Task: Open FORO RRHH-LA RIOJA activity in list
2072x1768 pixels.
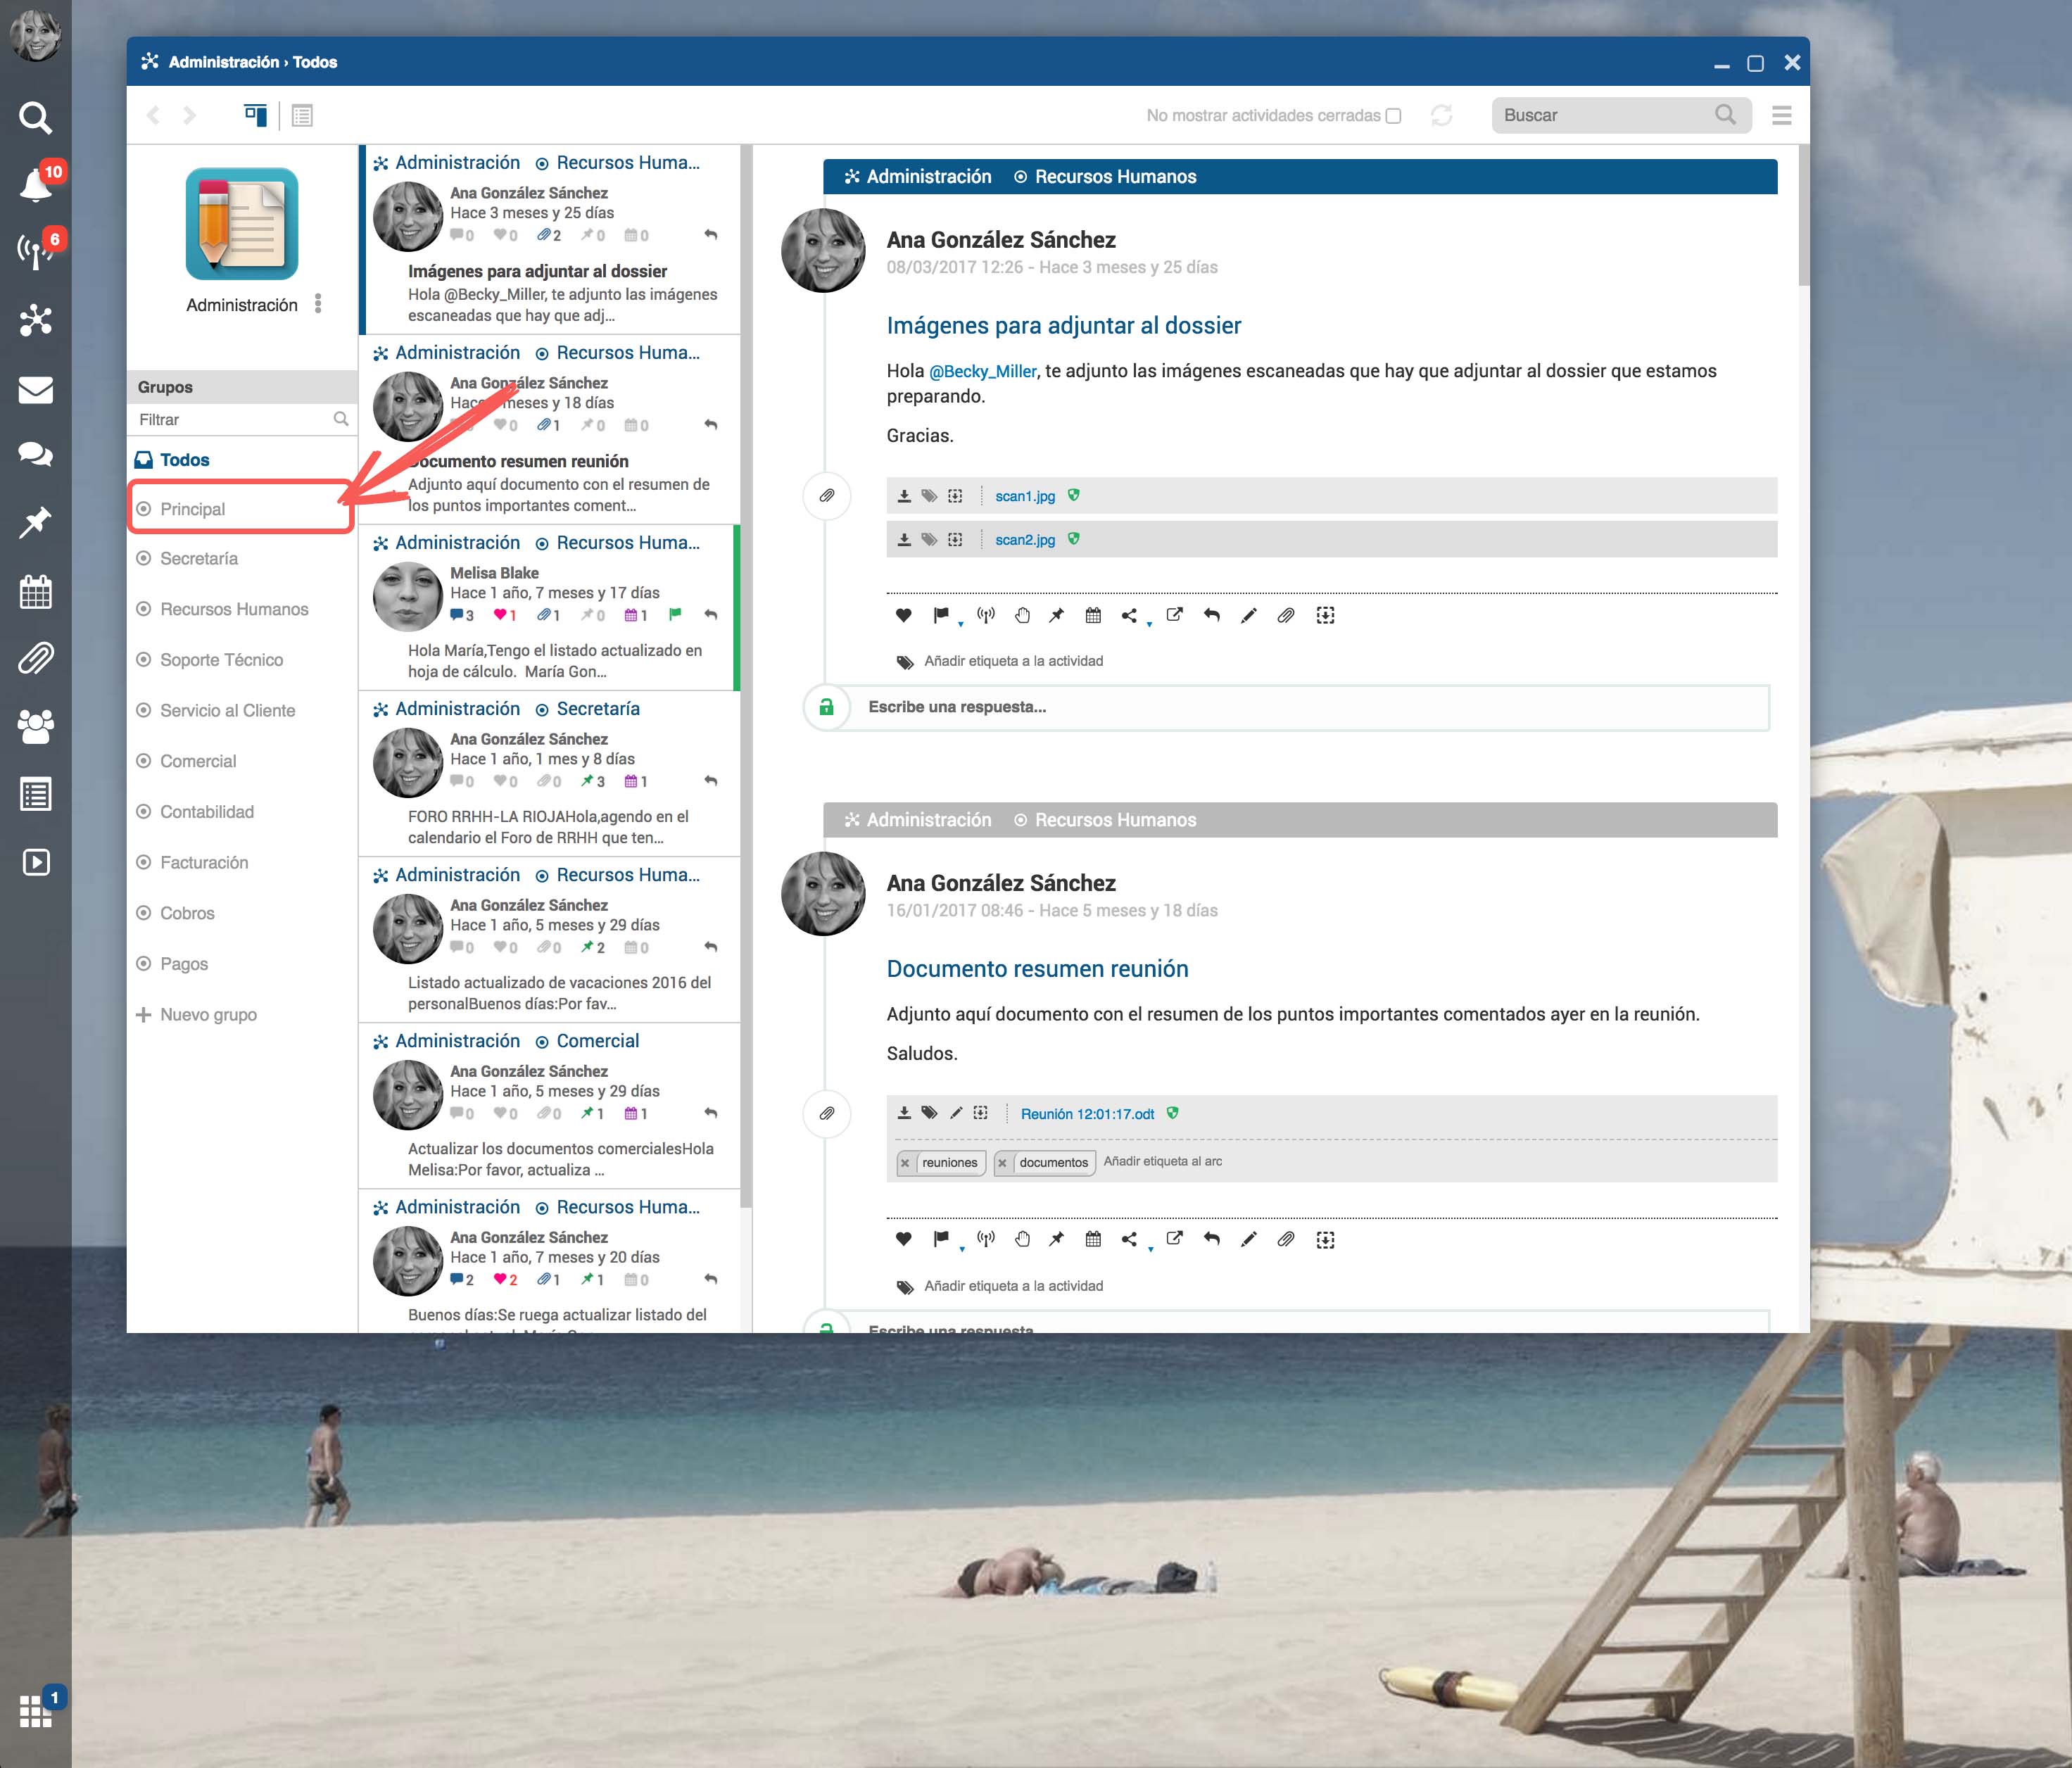Action: coord(549,775)
